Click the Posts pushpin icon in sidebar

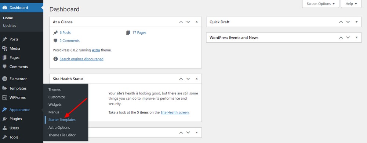5,39
